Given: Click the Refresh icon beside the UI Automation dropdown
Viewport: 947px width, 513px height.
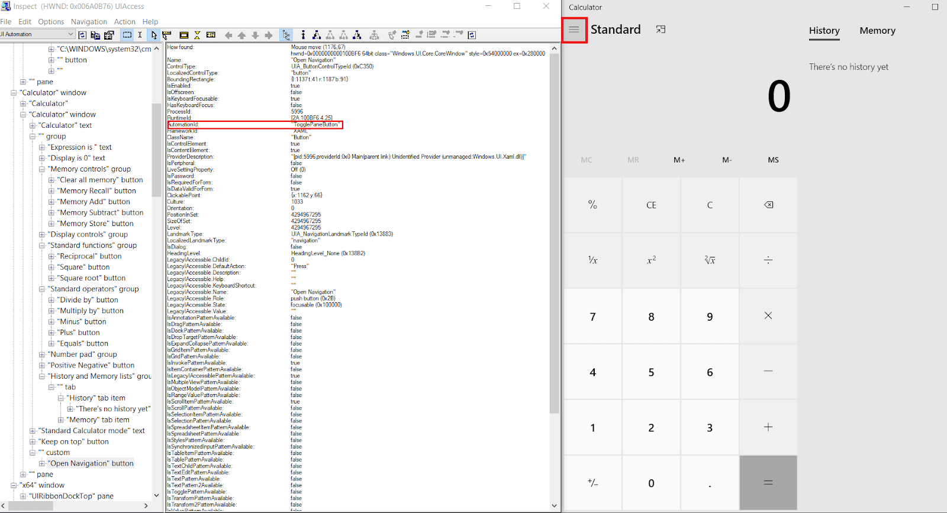Looking at the screenshot, I should tap(82, 35).
